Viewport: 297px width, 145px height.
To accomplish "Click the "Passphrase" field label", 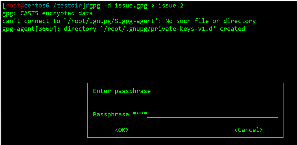I will [x=111, y=114].
